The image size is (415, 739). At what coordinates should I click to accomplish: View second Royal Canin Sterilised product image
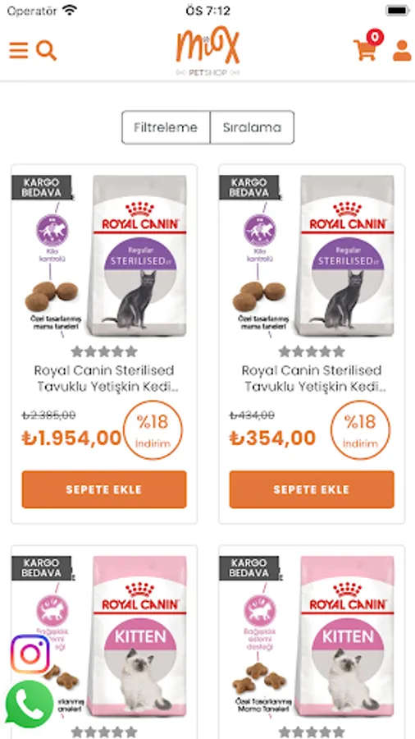click(312, 256)
